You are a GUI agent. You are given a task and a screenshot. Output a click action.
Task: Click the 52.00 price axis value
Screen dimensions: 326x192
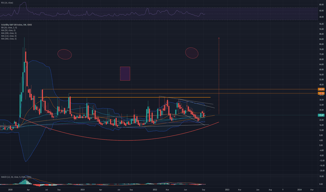coord(321,80)
